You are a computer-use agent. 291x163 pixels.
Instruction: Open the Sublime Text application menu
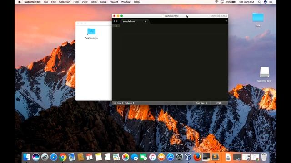[x=32, y=2]
